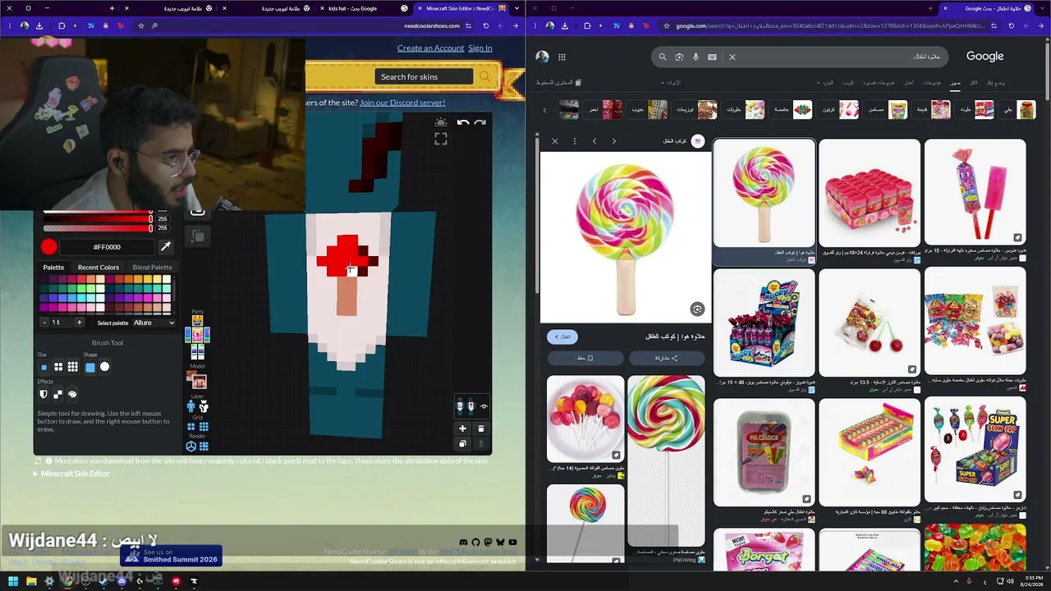The width and height of the screenshot is (1051, 591).
Task: Adjust the brightness slider above the alpha slider
Action: (x=97, y=219)
